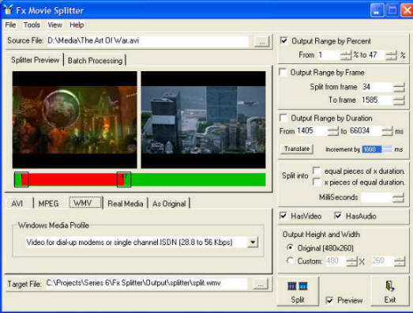
Task: Click the Translate button
Action: point(297,149)
